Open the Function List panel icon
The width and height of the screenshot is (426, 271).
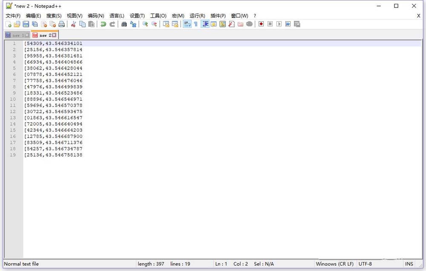(x=231, y=24)
